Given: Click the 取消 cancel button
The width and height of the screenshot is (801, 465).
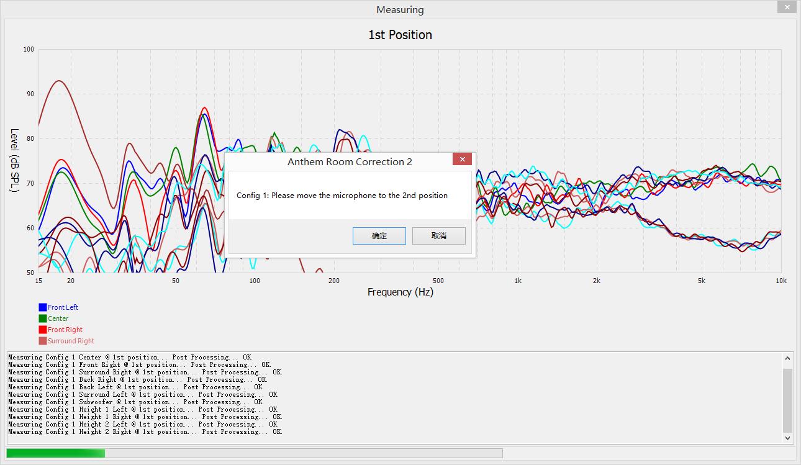Looking at the screenshot, I should point(439,236).
